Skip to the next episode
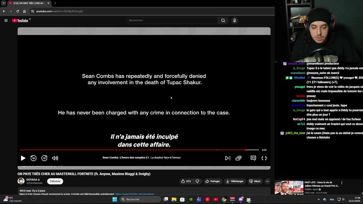The width and height of the screenshot is (363, 204). (227, 158)
